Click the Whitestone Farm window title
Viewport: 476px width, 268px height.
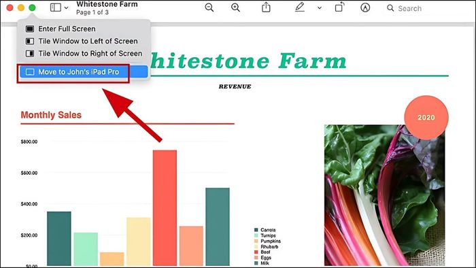point(107,4)
